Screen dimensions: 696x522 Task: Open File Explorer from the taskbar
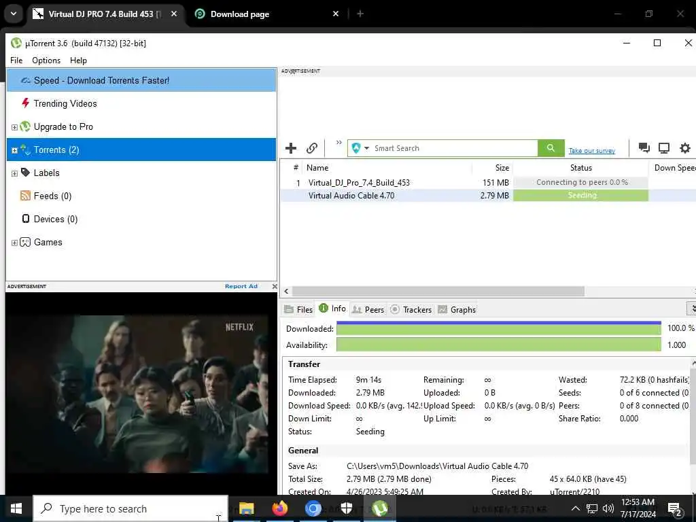[246, 508]
